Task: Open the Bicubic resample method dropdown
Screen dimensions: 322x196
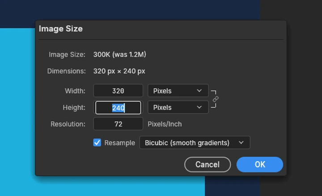Action: pyautogui.click(x=195, y=143)
